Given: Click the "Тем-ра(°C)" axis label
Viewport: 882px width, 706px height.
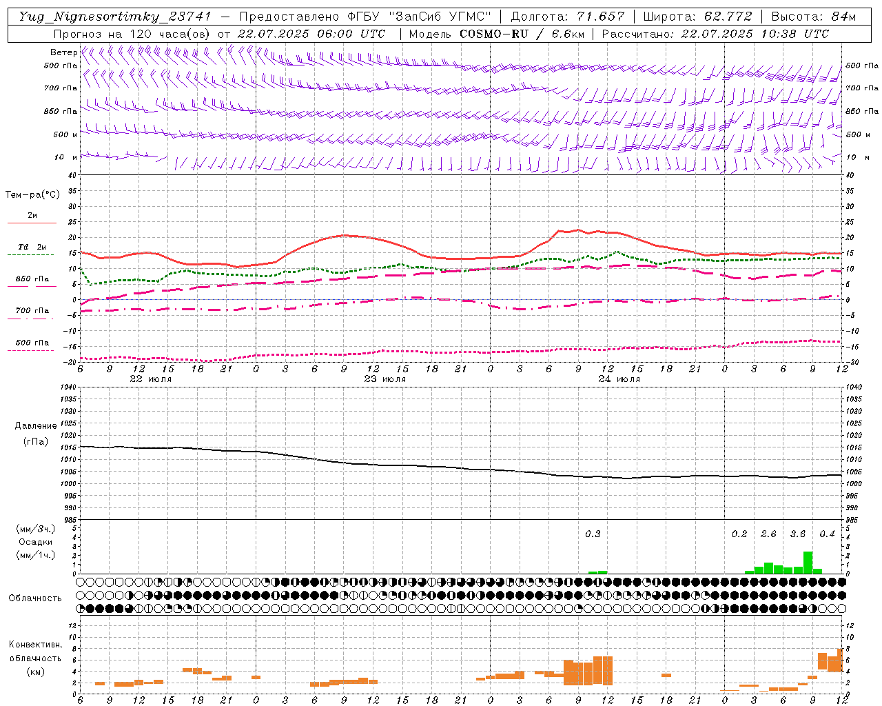Looking at the screenshot, I should tap(32, 195).
